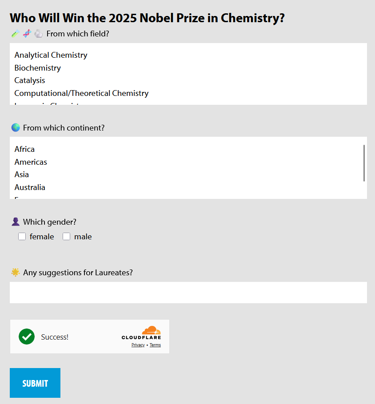
Task: Click the star emoji beside suggestions question
Action: 16,273
